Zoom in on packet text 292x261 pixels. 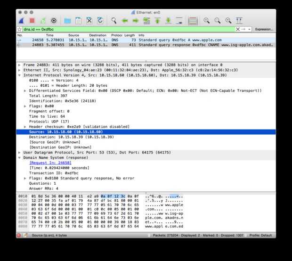[x=207, y=20]
